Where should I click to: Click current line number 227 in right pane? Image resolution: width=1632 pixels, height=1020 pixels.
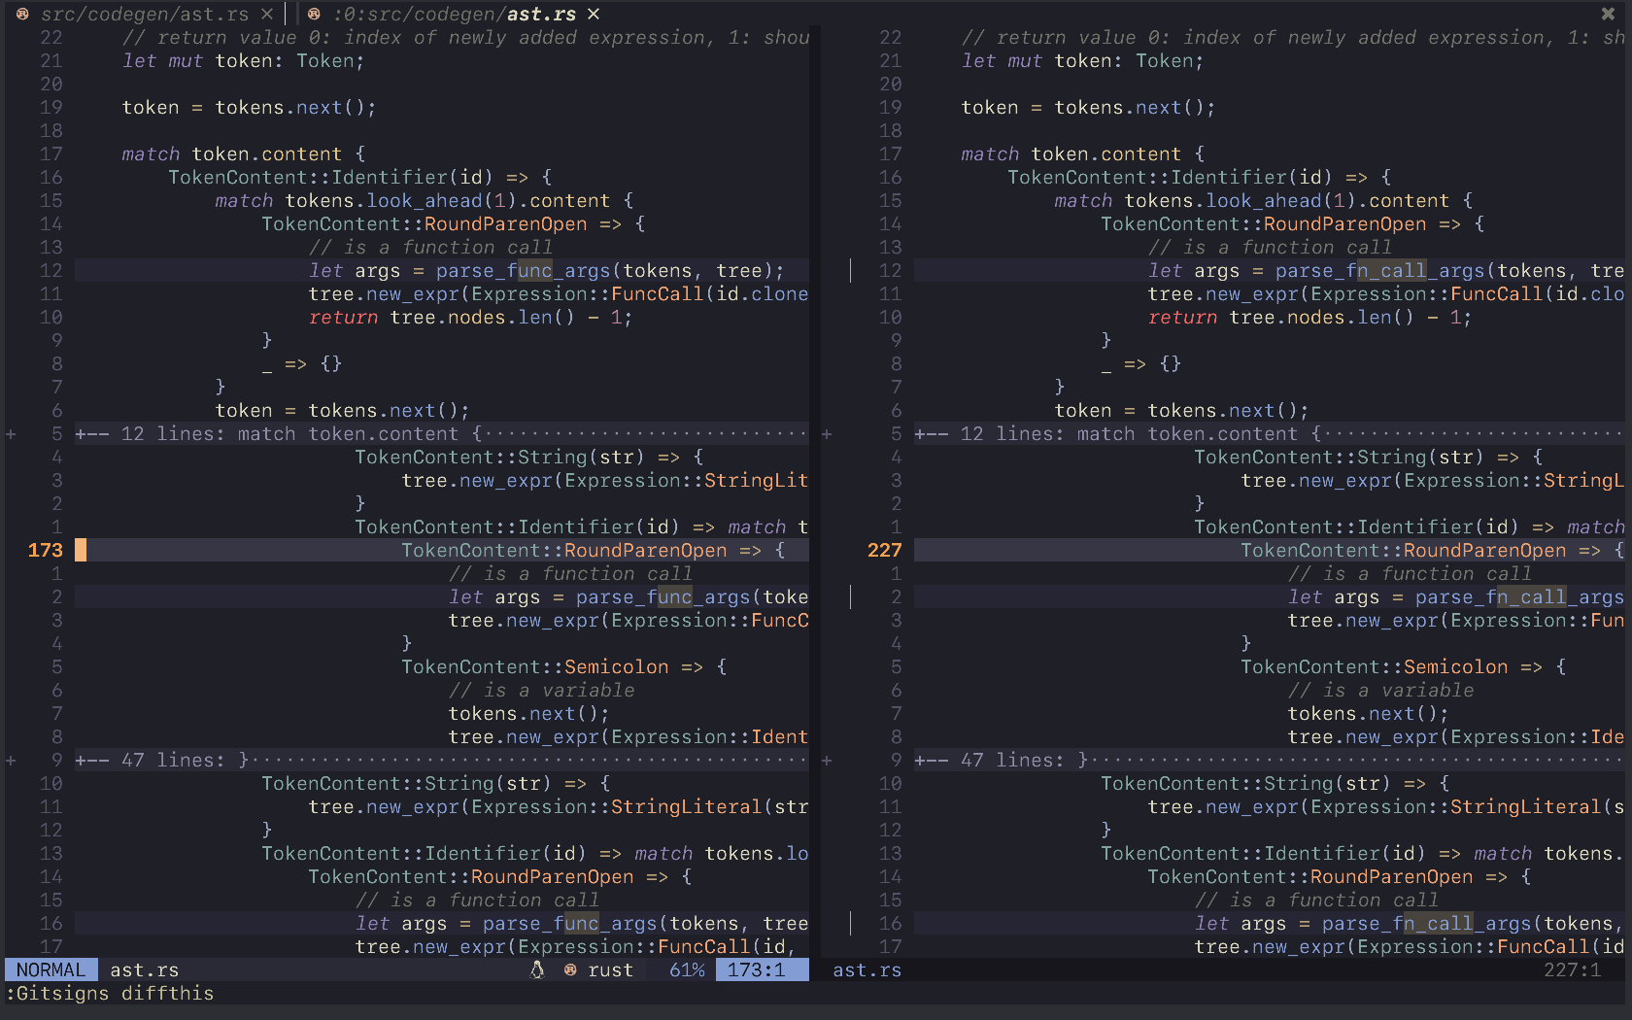click(885, 550)
